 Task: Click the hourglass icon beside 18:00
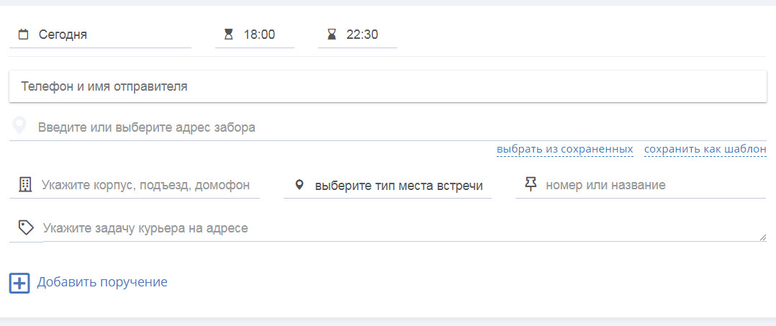pyautogui.click(x=229, y=34)
